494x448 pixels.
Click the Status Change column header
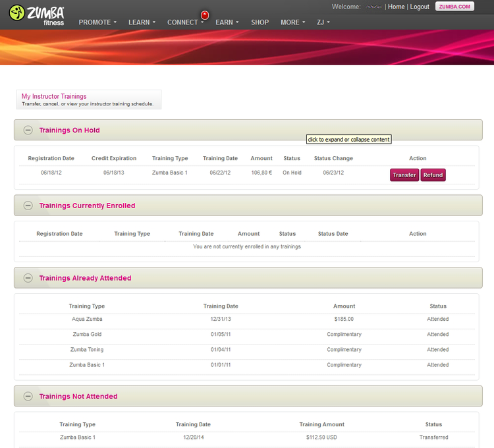point(333,158)
